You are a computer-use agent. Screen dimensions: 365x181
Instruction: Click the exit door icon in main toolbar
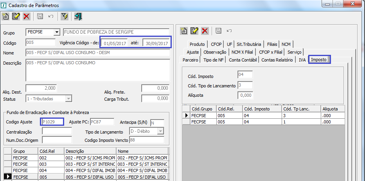click(x=78, y=16)
